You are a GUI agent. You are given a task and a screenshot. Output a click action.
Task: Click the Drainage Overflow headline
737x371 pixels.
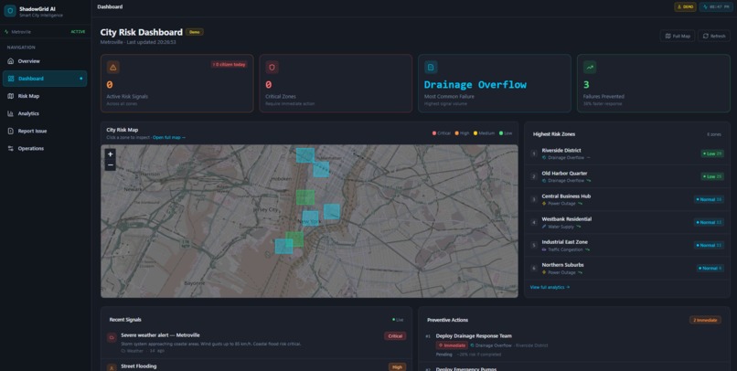tap(475, 85)
